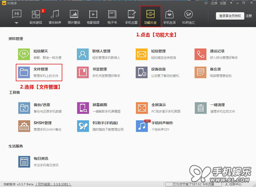Image resolution: width=256 pixels, height=187 pixels.
Task: Open 手机铃声制作 ringtone maker
Action: point(142,126)
